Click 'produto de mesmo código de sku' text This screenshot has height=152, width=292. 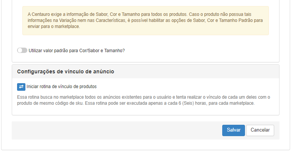[50, 103]
